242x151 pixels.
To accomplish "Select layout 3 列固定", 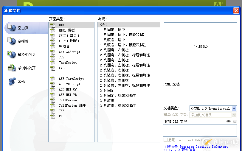I will click(129, 91).
